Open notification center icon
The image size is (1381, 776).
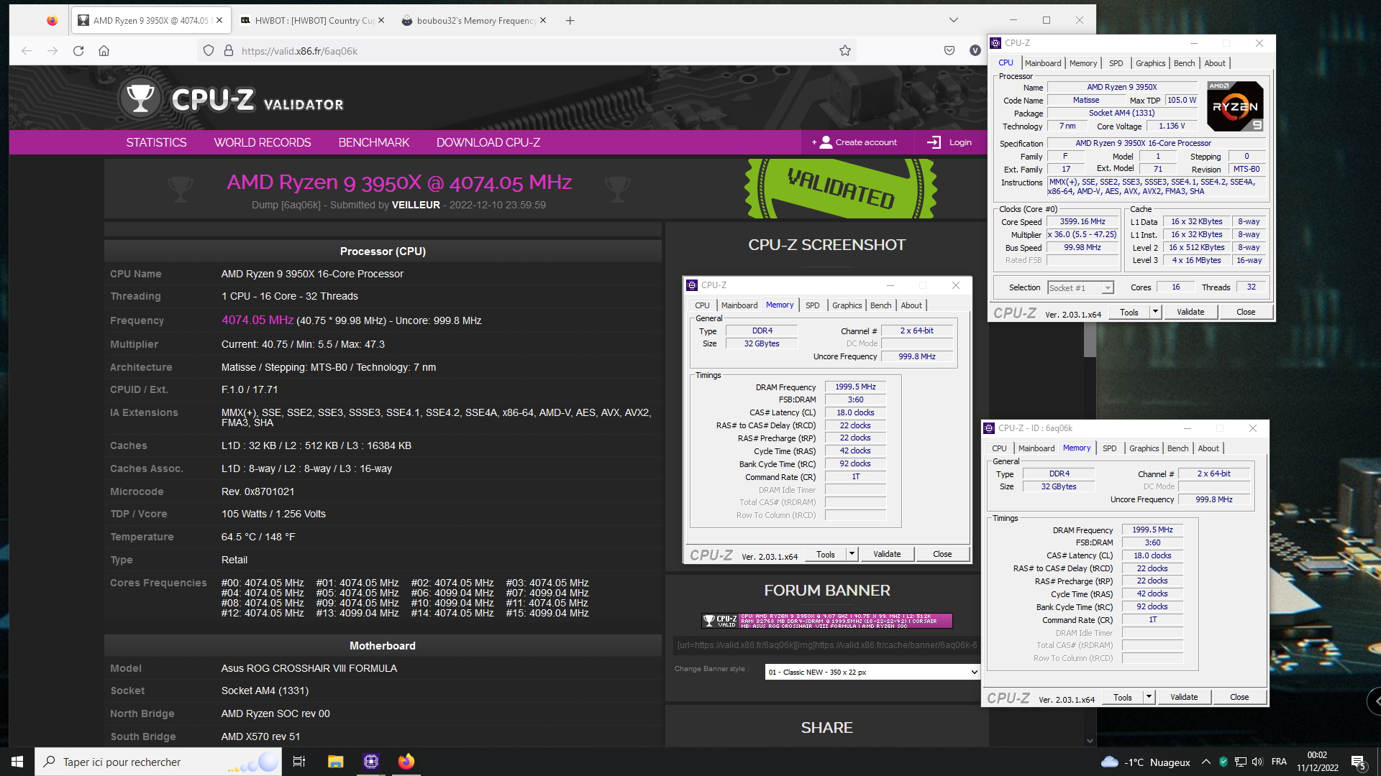[1359, 762]
